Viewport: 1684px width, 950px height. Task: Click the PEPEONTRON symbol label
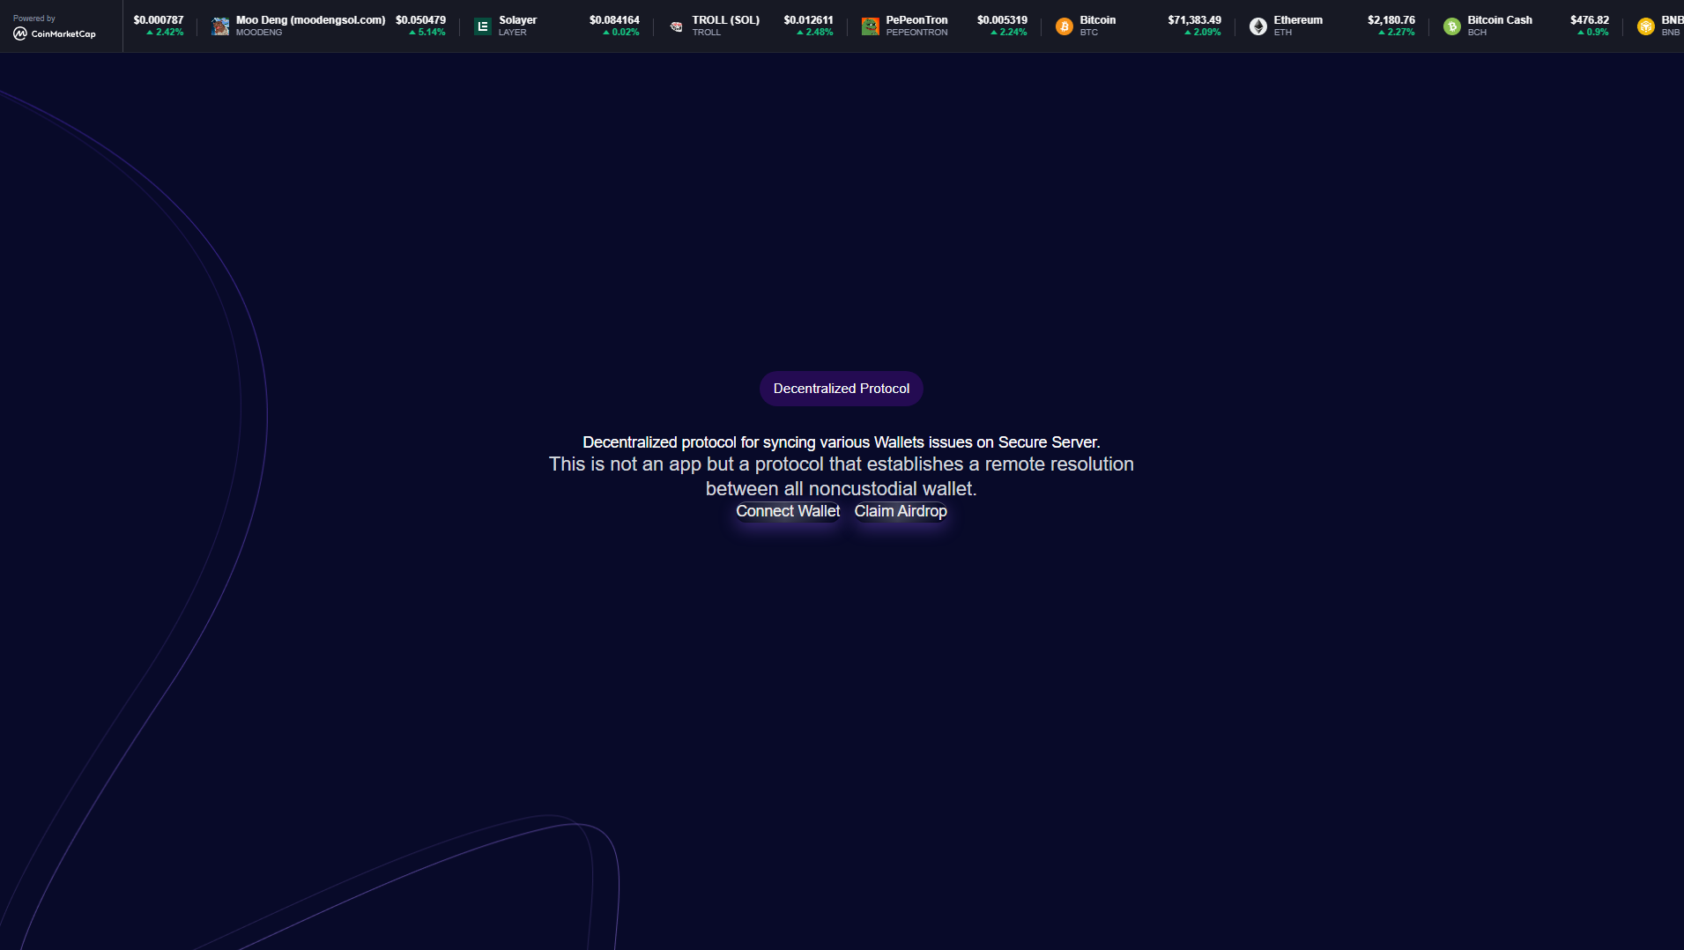[x=916, y=33]
